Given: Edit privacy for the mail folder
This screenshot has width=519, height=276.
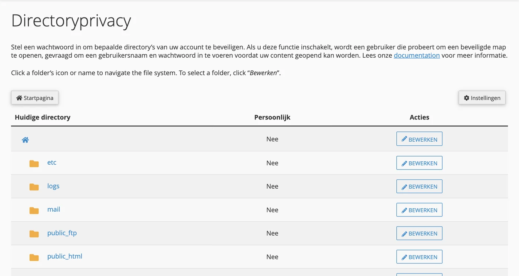Looking at the screenshot, I should click(x=419, y=210).
